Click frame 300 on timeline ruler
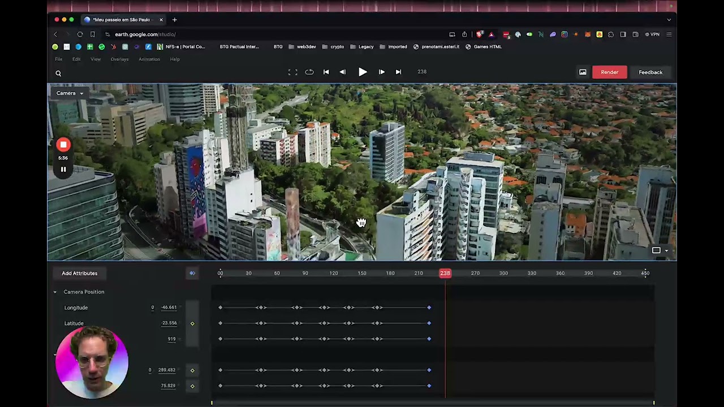 click(503, 274)
